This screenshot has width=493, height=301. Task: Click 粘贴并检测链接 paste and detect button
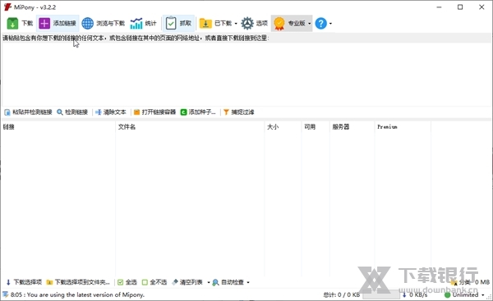28,112
